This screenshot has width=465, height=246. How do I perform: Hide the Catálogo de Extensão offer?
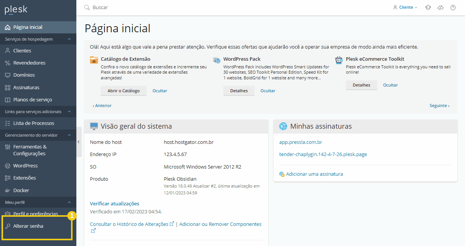point(160,91)
